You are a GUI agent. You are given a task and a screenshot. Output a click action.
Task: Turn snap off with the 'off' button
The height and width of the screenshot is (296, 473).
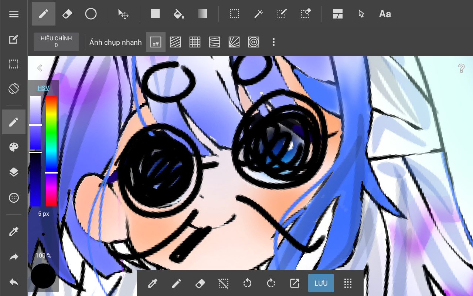(x=156, y=42)
